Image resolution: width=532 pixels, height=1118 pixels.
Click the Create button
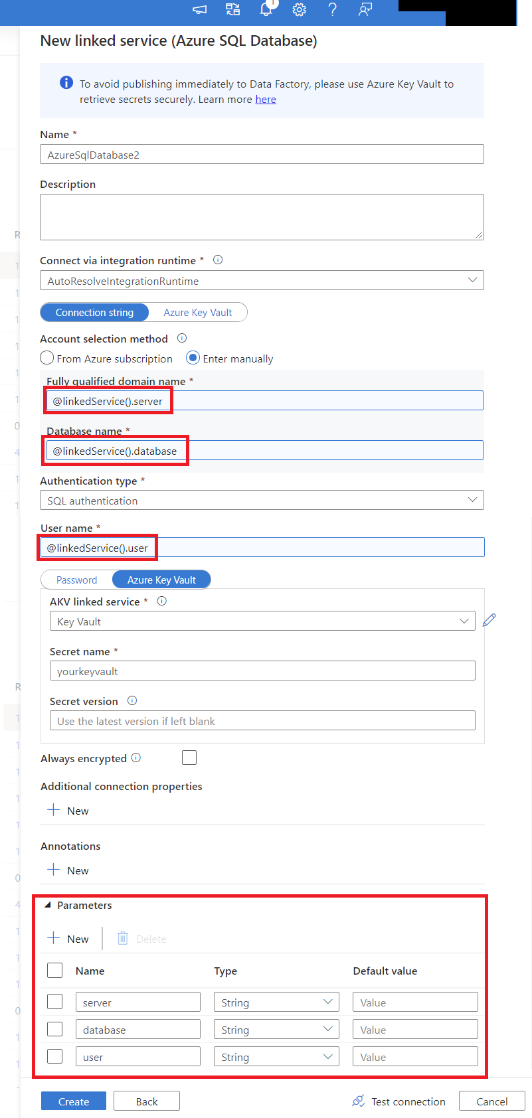click(73, 1100)
